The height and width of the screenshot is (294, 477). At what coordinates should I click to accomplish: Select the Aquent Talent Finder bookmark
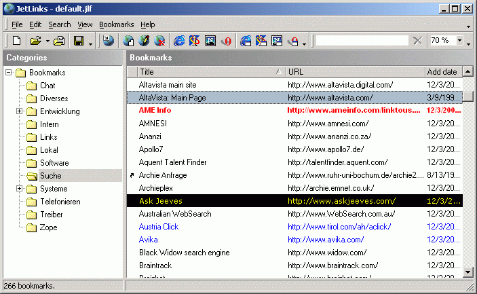(x=294, y=162)
